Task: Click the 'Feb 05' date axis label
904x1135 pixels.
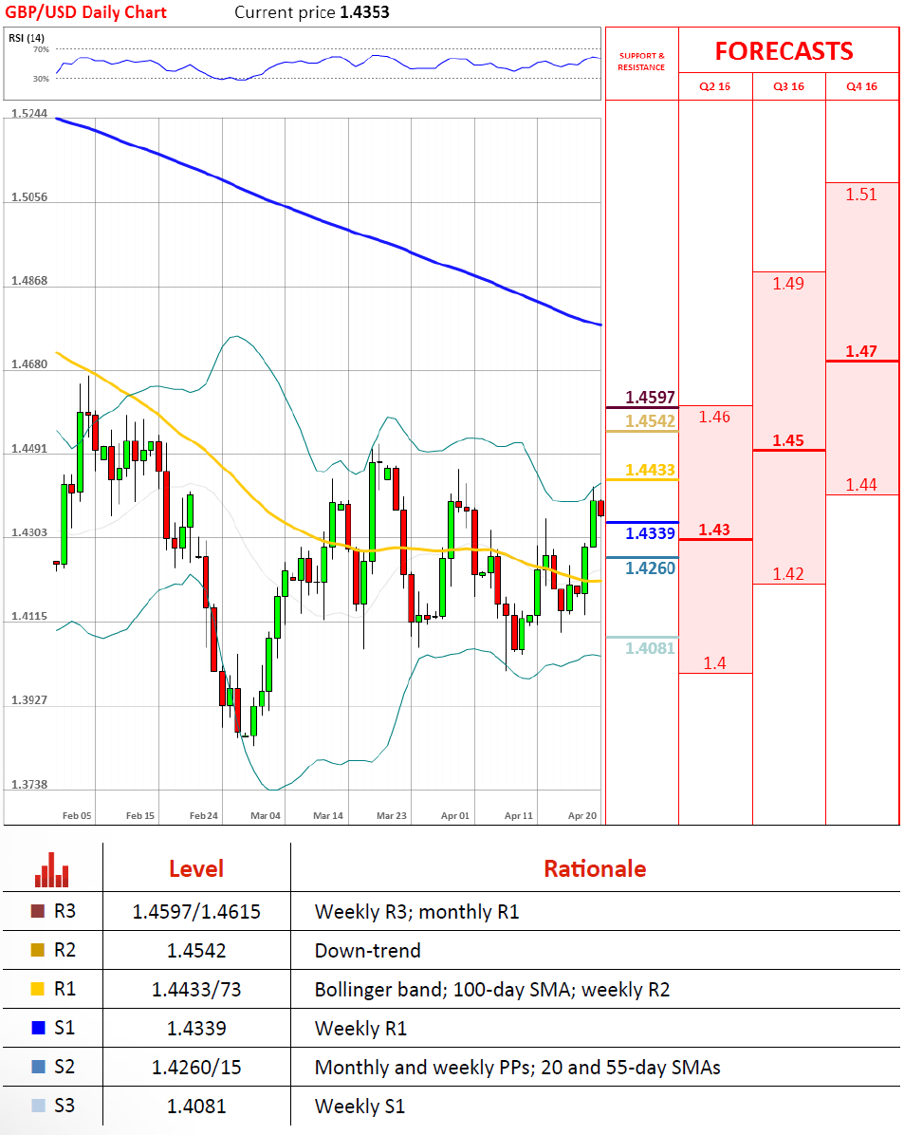Action: (x=77, y=816)
